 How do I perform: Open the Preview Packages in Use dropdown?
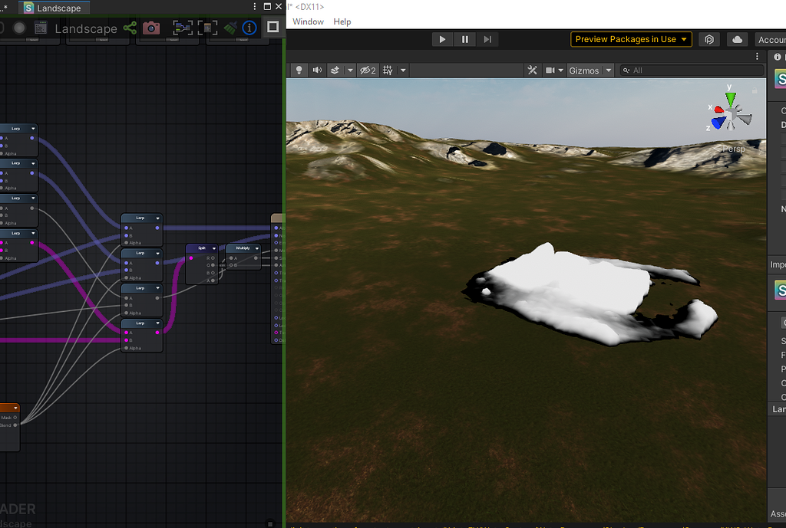(x=632, y=39)
